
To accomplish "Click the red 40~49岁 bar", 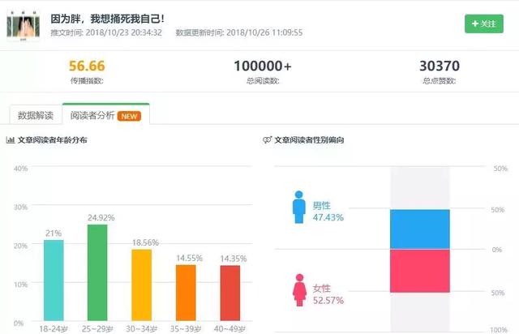I will click(229, 293).
